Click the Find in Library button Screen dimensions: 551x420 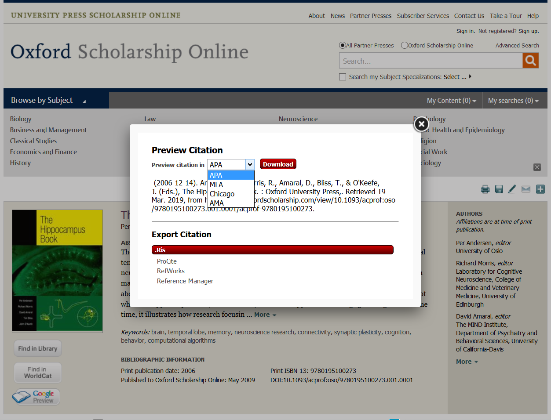(x=38, y=348)
